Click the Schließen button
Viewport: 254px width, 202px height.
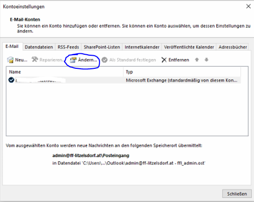[237, 194]
